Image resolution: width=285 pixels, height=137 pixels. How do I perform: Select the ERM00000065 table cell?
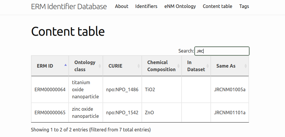pyautogui.click(x=50, y=112)
